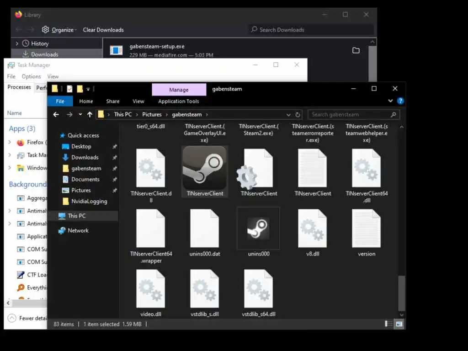The height and width of the screenshot is (351, 468).
Task: Open the Manage contextual tab
Action: pyautogui.click(x=179, y=90)
